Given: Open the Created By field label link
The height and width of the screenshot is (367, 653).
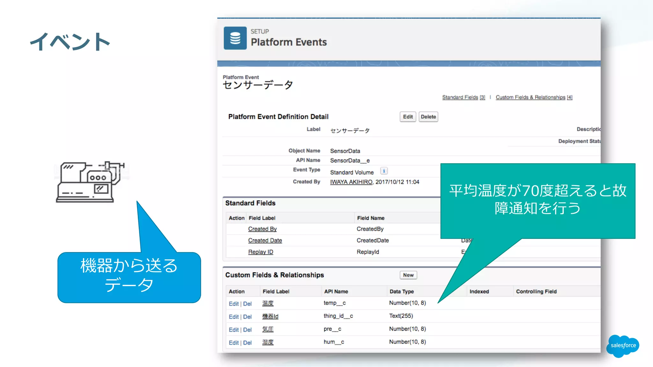Looking at the screenshot, I should (262, 229).
